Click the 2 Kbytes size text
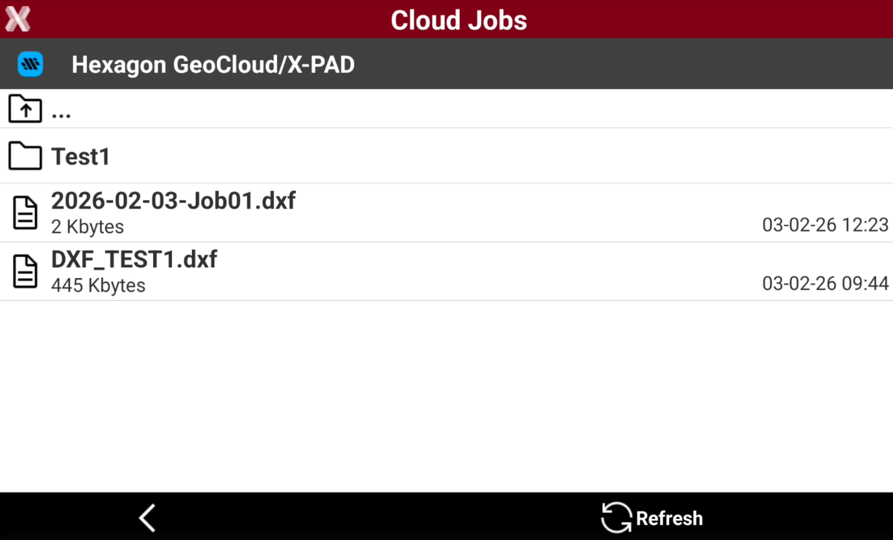Screen dimensions: 893x540 coord(87,227)
